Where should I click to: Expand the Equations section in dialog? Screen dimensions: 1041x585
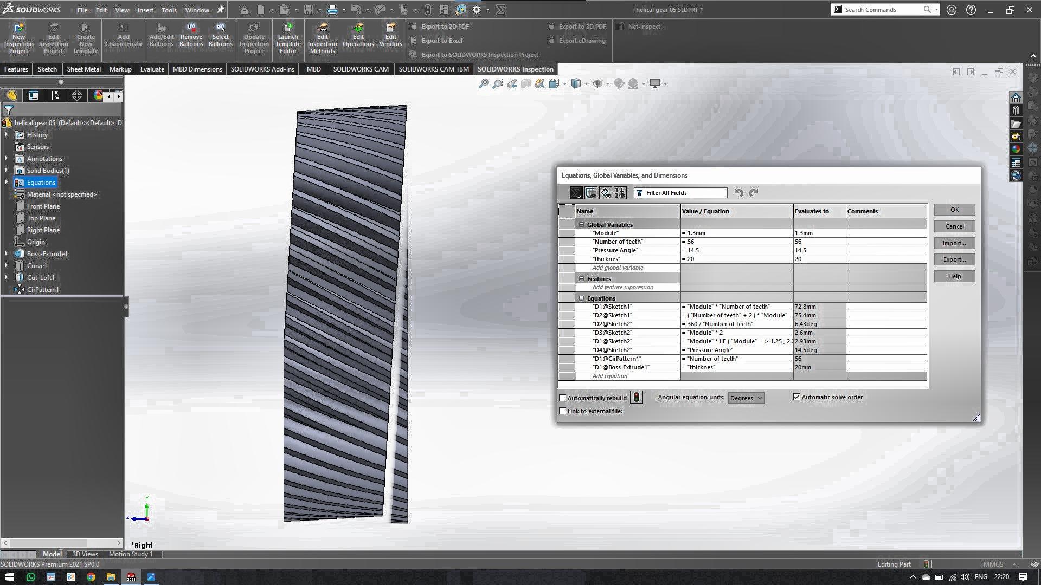tap(581, 298)
